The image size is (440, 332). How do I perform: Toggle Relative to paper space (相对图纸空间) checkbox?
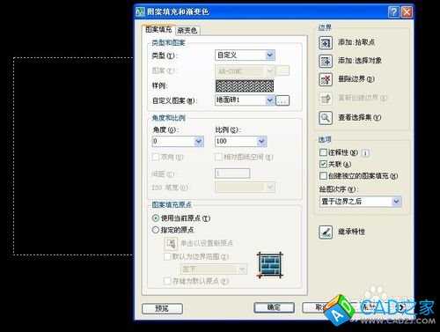click(x=218, y=157)
